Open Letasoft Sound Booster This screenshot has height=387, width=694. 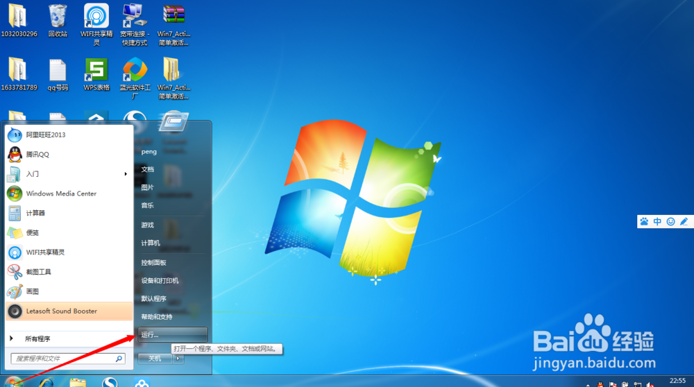click(x=69, y=311)
